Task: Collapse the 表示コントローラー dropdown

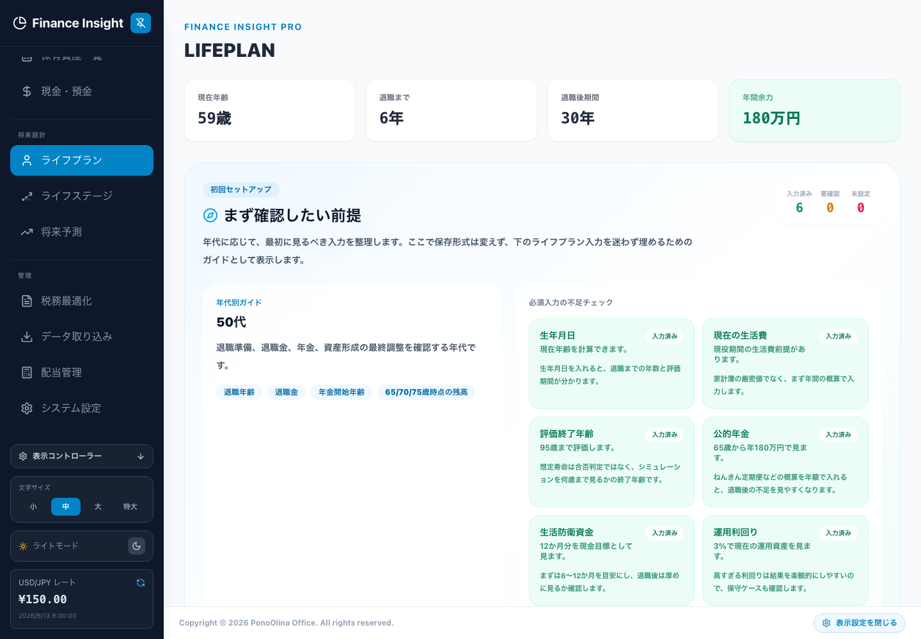Action: point(82,456)
